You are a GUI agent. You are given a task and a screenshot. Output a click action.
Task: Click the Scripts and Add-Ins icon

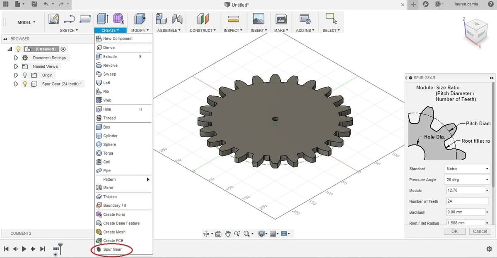pyautogui.click(x=305, y=19)
